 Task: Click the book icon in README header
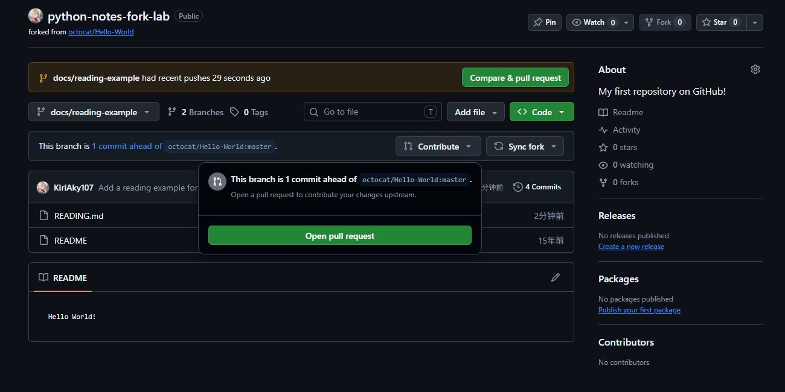tap(43, 277)
